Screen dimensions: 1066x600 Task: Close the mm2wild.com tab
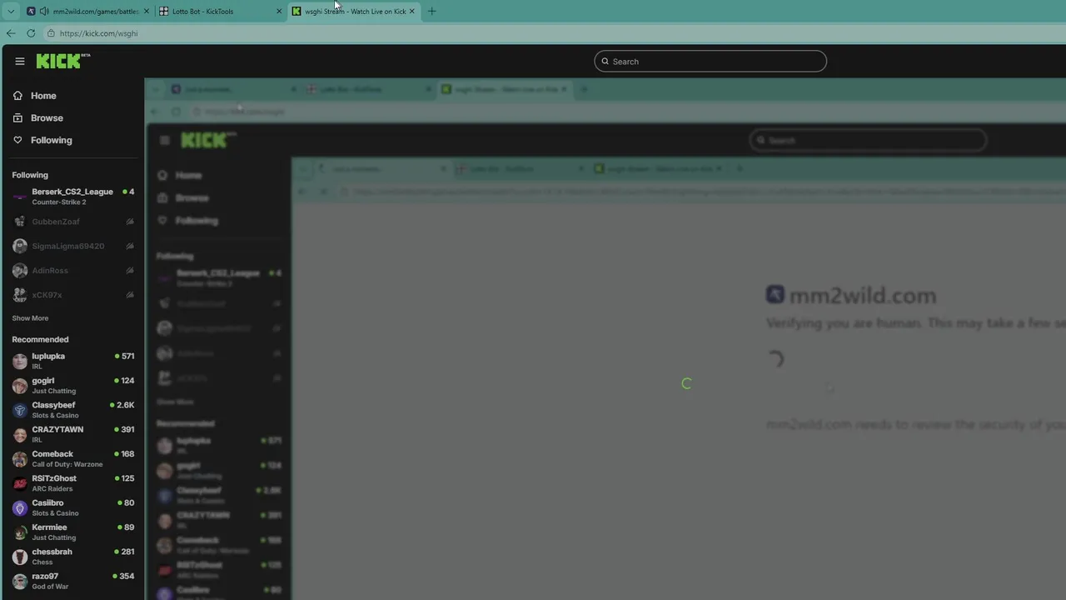coord(147,12)
